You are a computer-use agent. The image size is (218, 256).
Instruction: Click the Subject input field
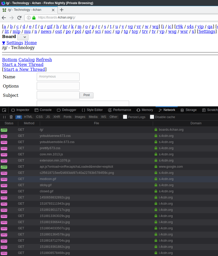pos(58,95)
